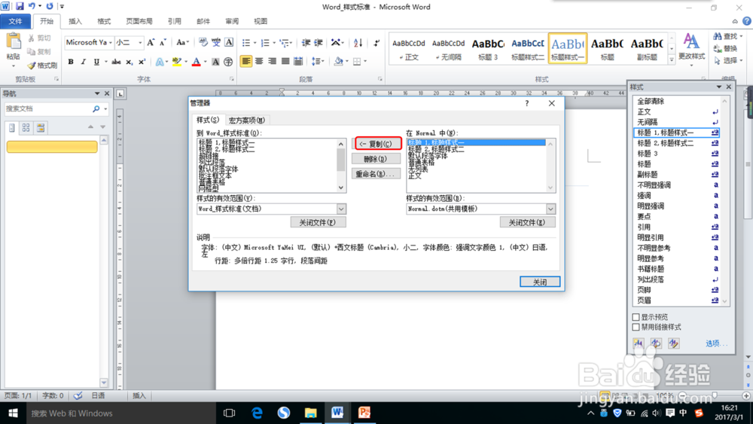Open PowerPoint from taskbar
This screenshot has width=753, height=424.
[x=364, y=413]
